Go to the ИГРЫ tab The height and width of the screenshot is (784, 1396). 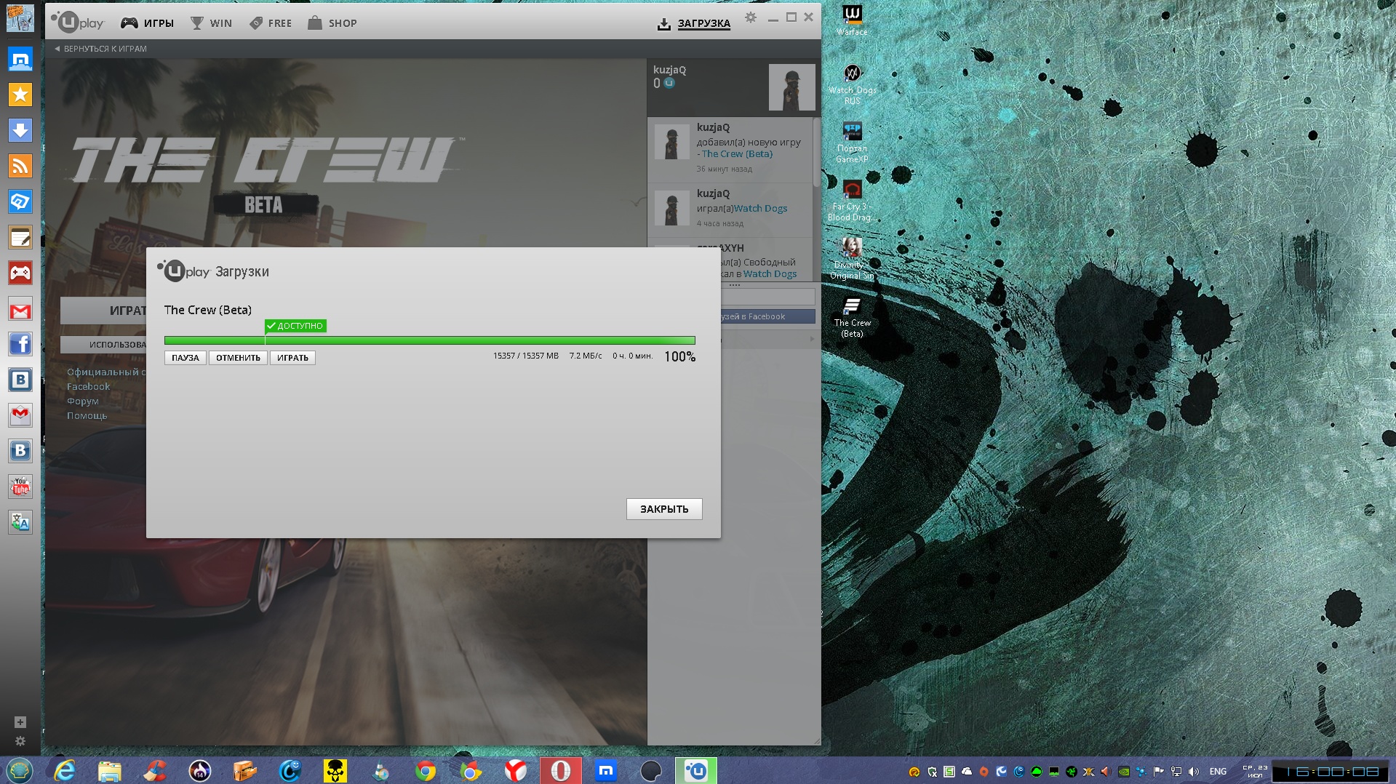point(148,23)
